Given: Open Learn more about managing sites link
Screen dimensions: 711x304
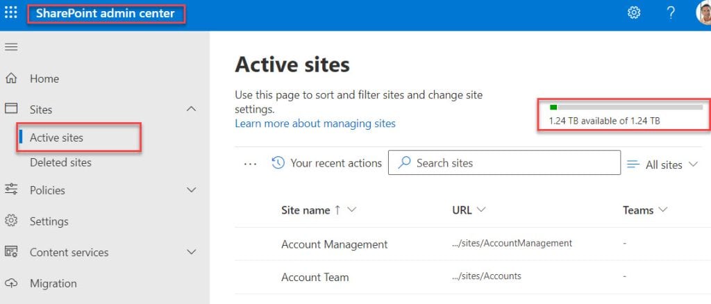Looking at the screenshot, I should point(315,124).
